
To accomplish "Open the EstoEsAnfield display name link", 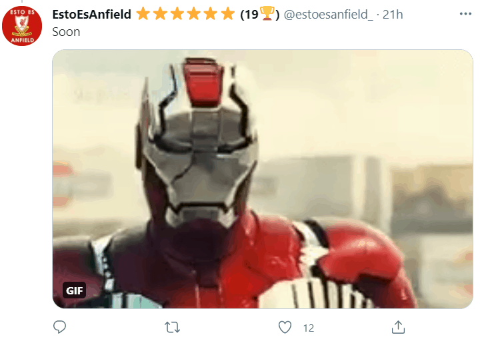I will (91, 15).
